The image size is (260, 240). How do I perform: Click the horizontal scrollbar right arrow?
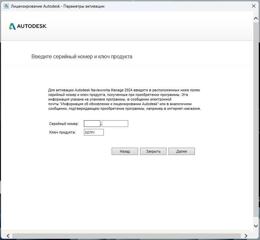(x=246, y=236)
